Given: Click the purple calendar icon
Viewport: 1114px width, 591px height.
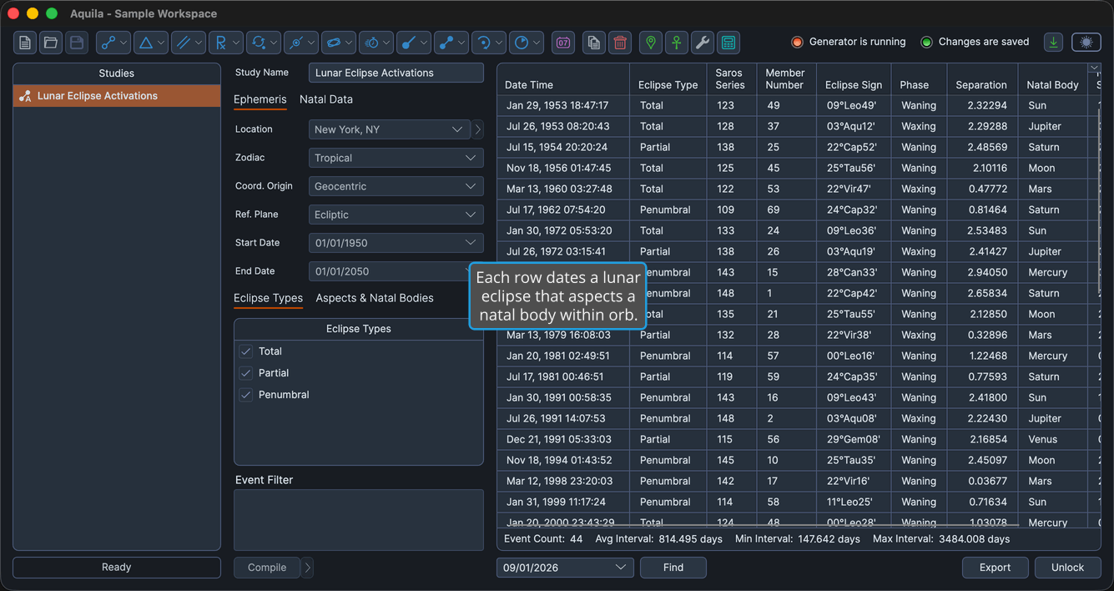Looking at the screenshot, I should pyautogui.click(x=563, y=43).
